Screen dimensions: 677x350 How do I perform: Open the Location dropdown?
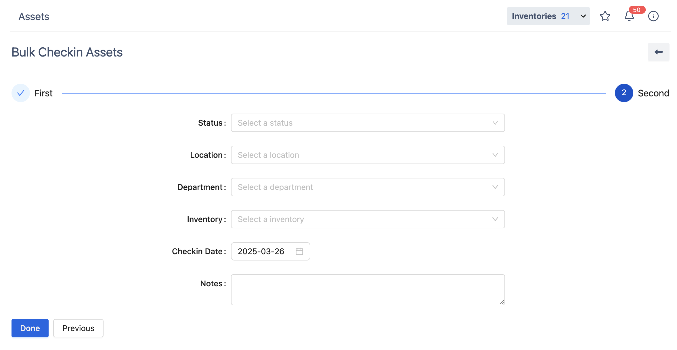click(x=368, y=155)
